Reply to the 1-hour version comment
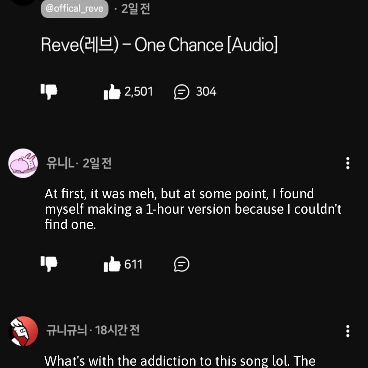Screen dimensions: 368x368 [181, 264]
